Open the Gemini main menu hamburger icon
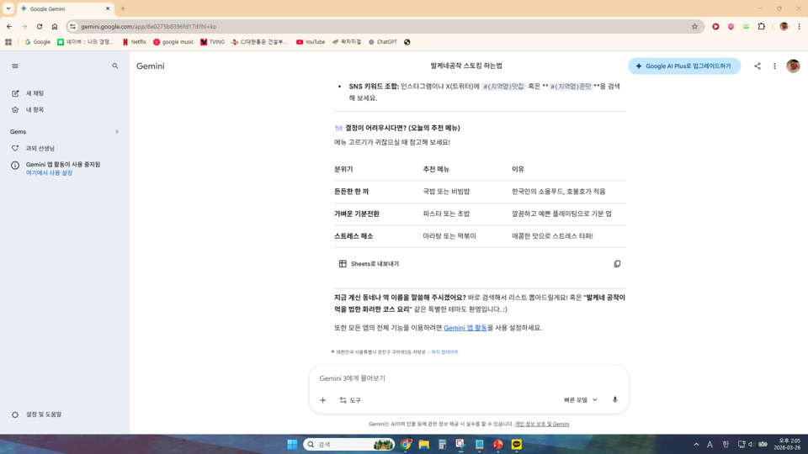This screenshot has height=454, width=808. point(15,66)
